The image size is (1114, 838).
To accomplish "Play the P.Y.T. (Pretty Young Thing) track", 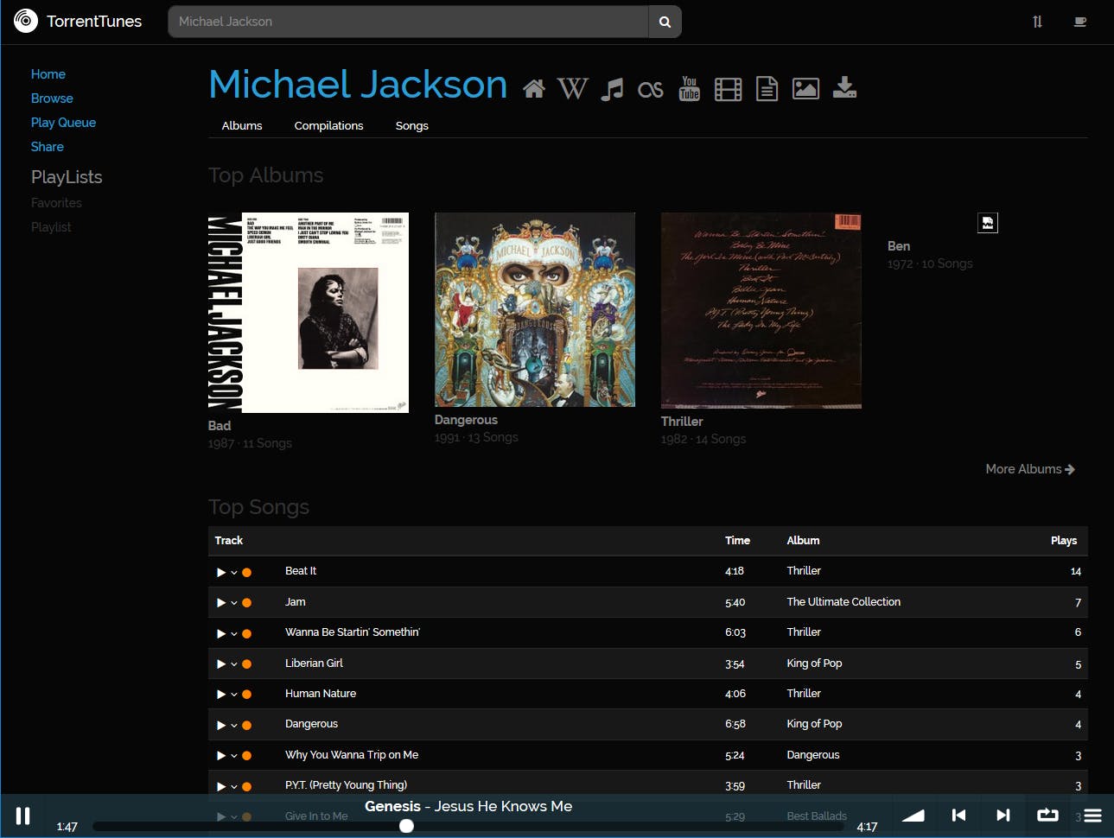I will [221, 786].
